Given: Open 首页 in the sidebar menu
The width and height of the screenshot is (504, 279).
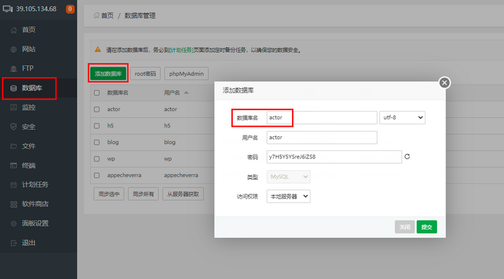Looking at the screenshot, I should (x=29, y=30).
